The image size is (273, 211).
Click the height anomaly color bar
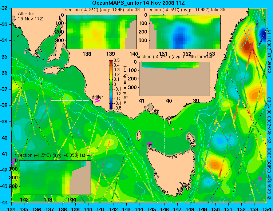tap(111, 84)
